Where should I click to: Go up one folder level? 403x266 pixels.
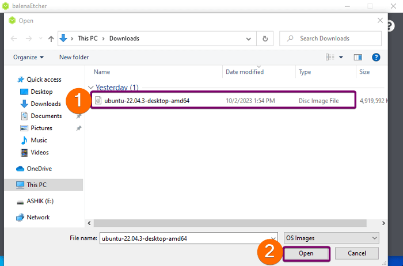(51, 39)
